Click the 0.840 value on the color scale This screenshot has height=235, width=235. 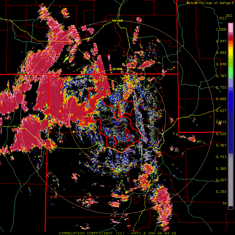(x=221, y=64)
